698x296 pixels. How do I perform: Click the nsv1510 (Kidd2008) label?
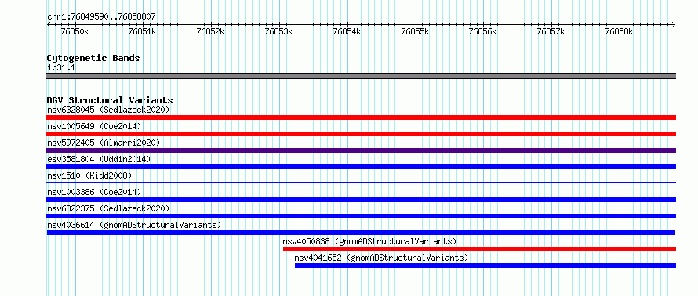pos(89,175)
